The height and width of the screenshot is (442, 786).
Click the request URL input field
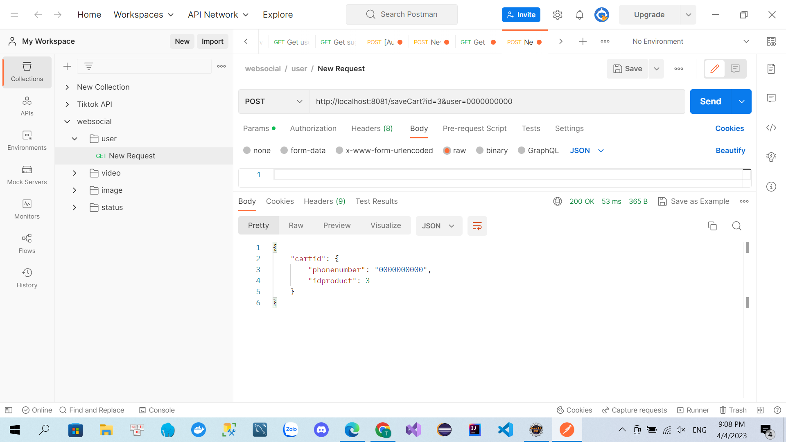point(495,101)
